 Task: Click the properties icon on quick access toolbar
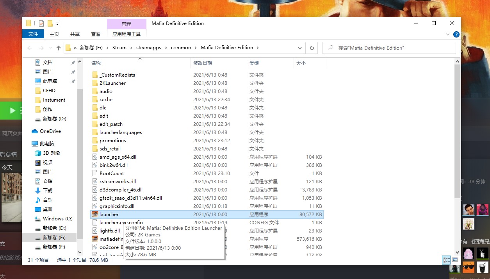coord(41,23)
